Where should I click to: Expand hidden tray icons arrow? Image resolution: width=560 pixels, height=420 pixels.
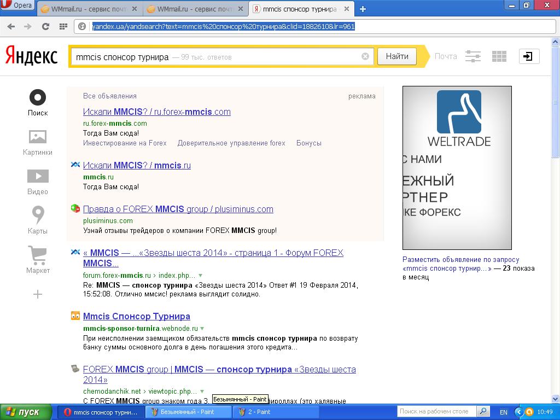pyautogui.click(x=519, y=412)
